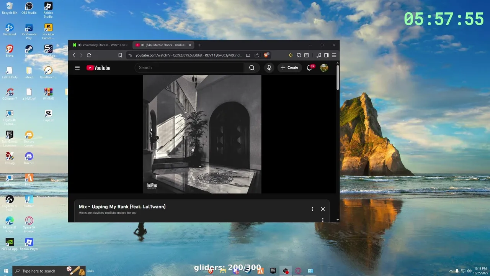490x276 pixels.
Task: Open Brave Shields lion icon
Action: 266,55
